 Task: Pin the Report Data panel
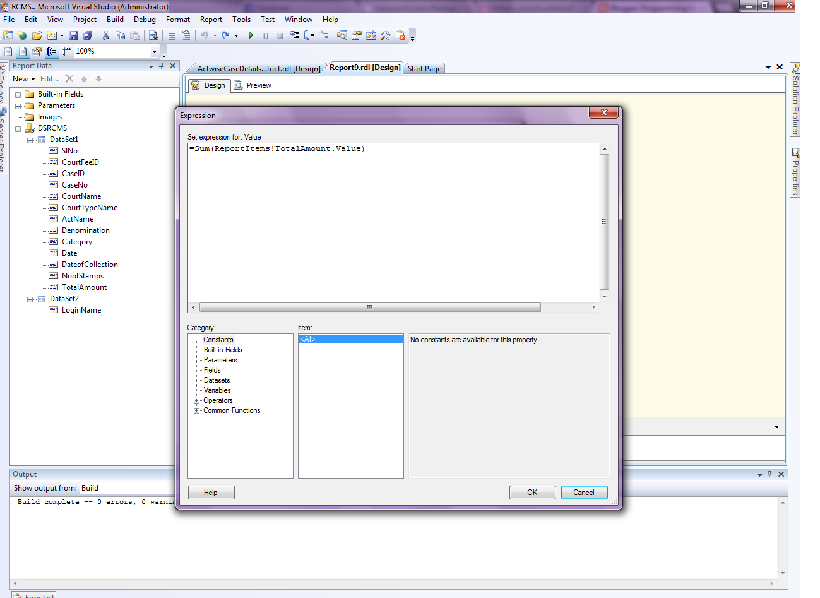point(162,66)
